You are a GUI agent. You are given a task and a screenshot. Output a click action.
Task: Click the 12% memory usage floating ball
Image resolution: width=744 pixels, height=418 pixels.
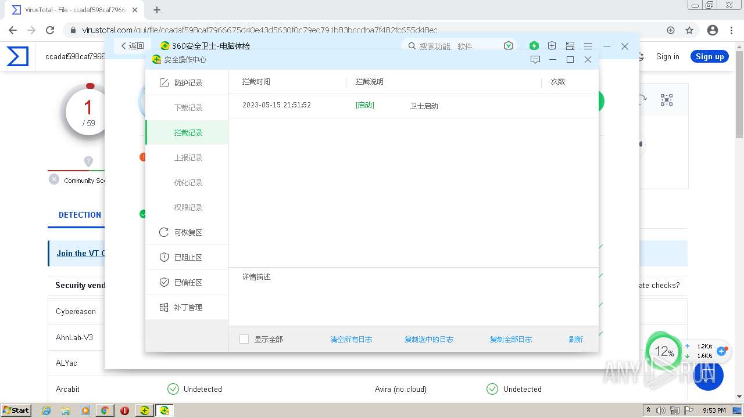click(663, 351)
